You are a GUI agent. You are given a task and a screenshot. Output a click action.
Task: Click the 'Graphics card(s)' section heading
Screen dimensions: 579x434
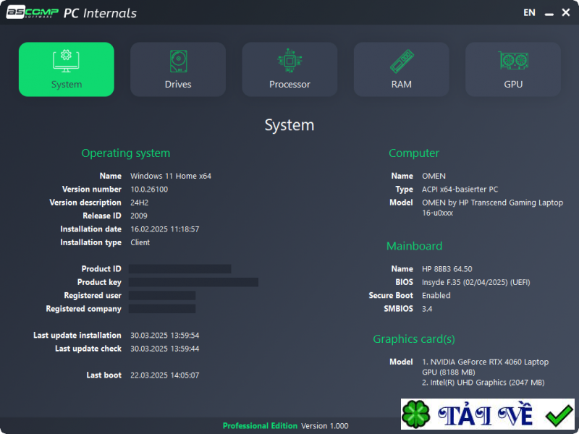(414, 339)
